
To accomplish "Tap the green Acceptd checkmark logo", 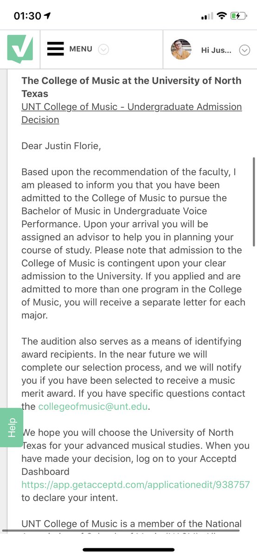I will tap(20, 49).
